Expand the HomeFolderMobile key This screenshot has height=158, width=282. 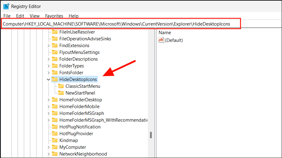[49, 107]
